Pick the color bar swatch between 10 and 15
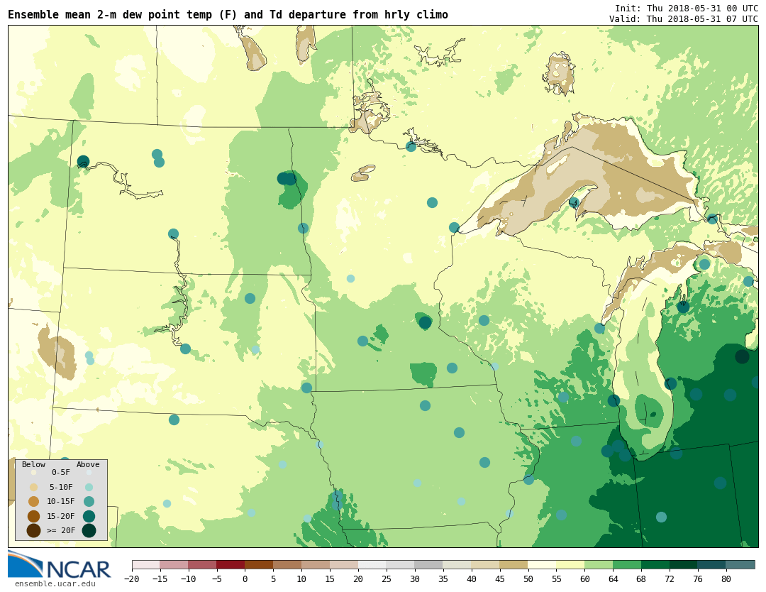Viewport: 766px width, 592px height. (316, 564)
